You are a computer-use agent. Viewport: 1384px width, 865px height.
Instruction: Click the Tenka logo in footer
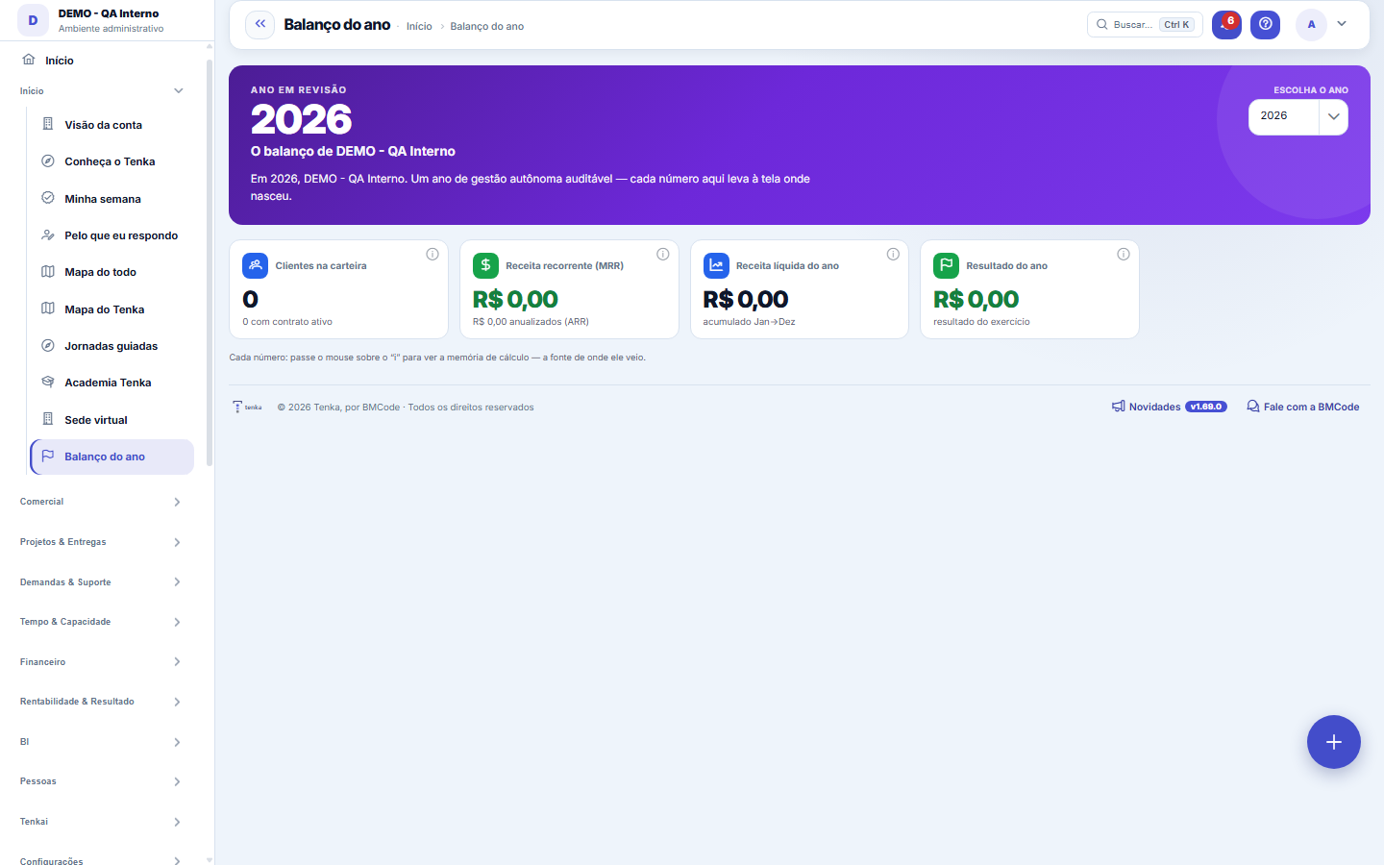(247, 407)
